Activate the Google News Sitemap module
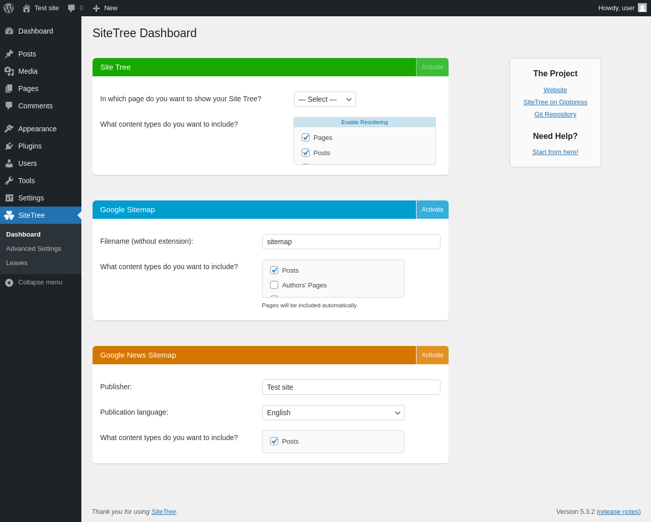The height and width of the screenshot is (522, 651). 432,355
